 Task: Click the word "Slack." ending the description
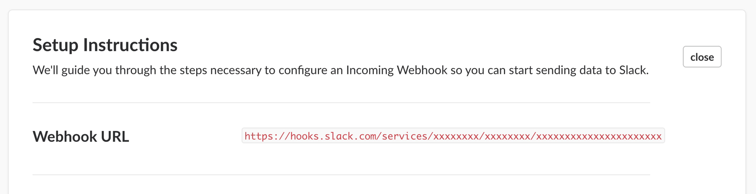(634, 70)
